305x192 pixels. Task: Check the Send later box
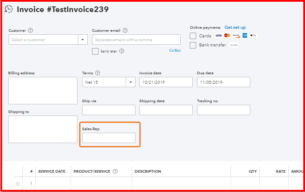click(95, 52)
